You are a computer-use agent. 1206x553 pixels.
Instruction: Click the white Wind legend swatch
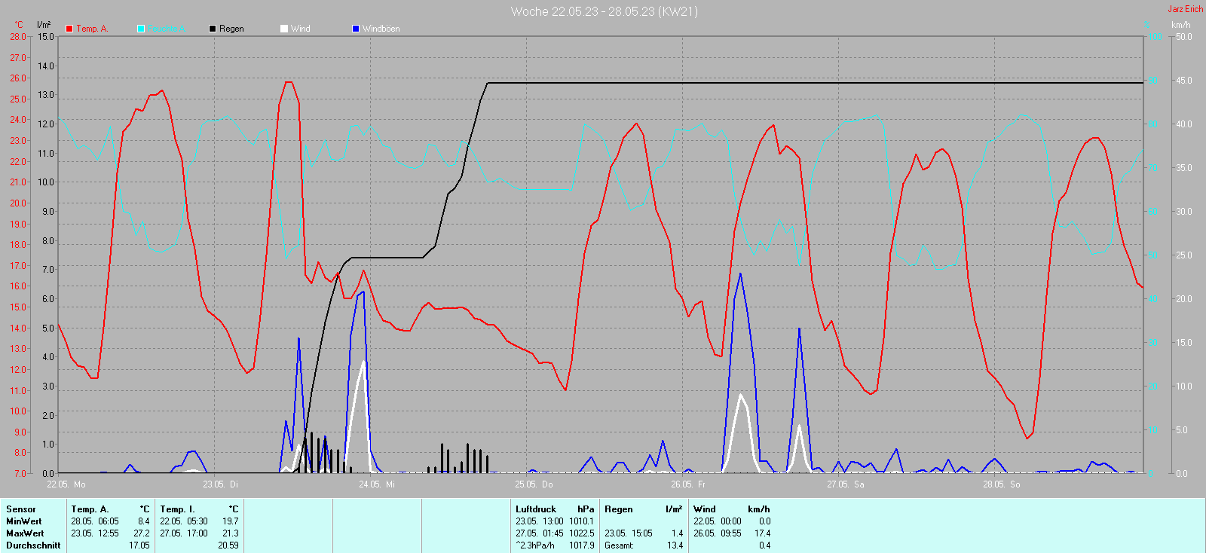tap(284, 29)
